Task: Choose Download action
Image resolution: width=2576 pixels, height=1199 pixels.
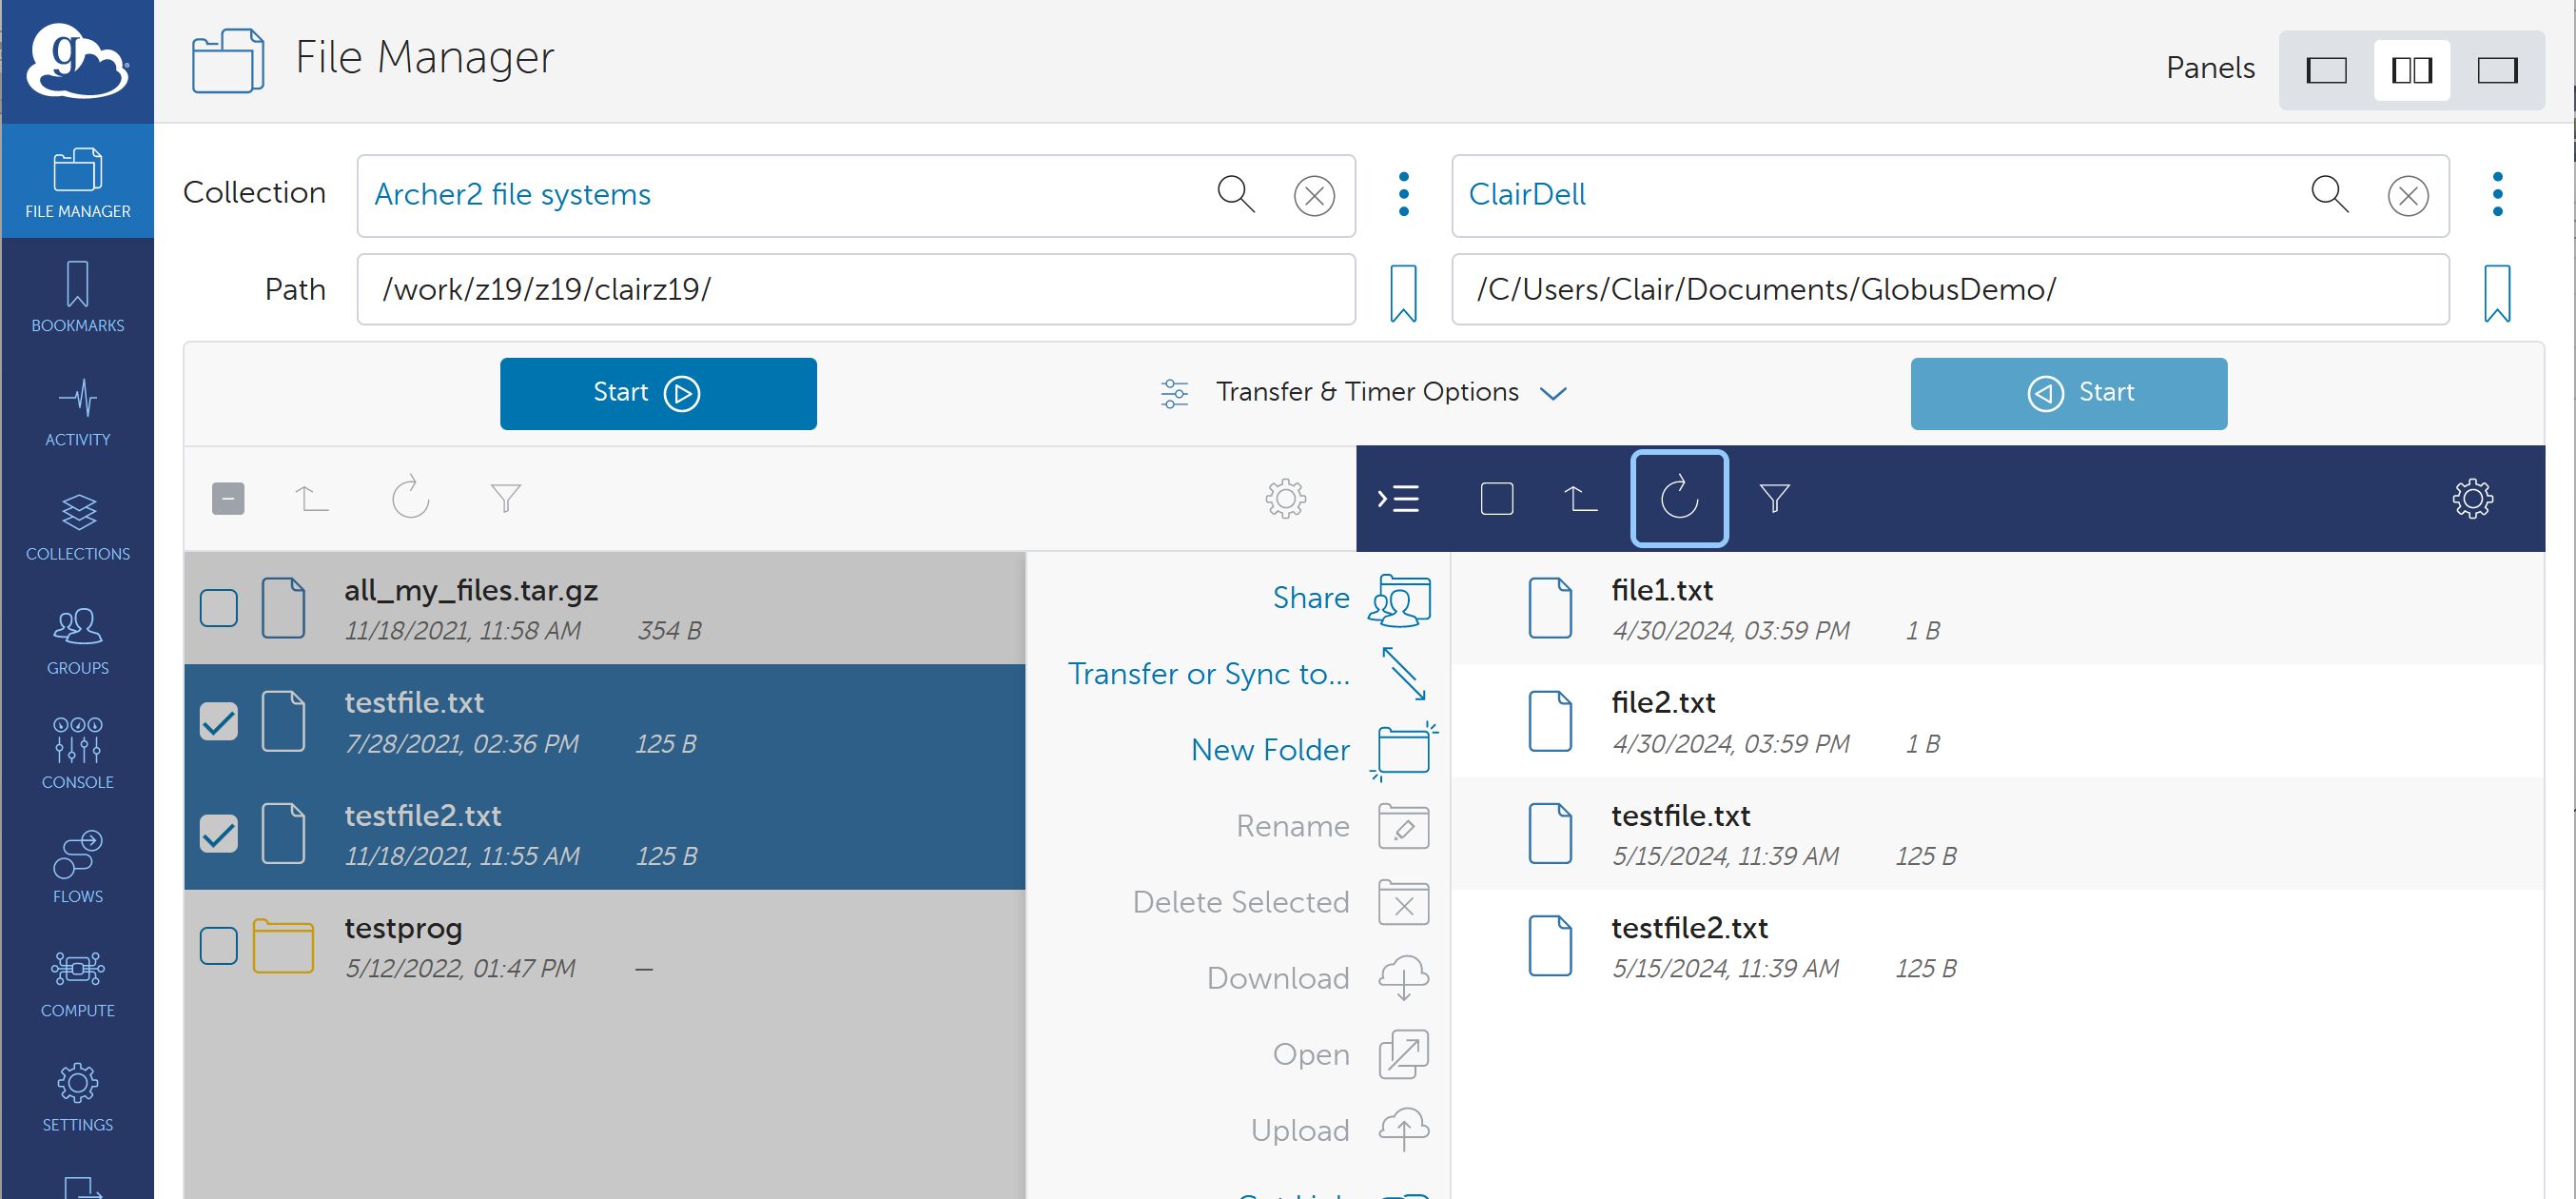Action: [x=1318, y=978]
